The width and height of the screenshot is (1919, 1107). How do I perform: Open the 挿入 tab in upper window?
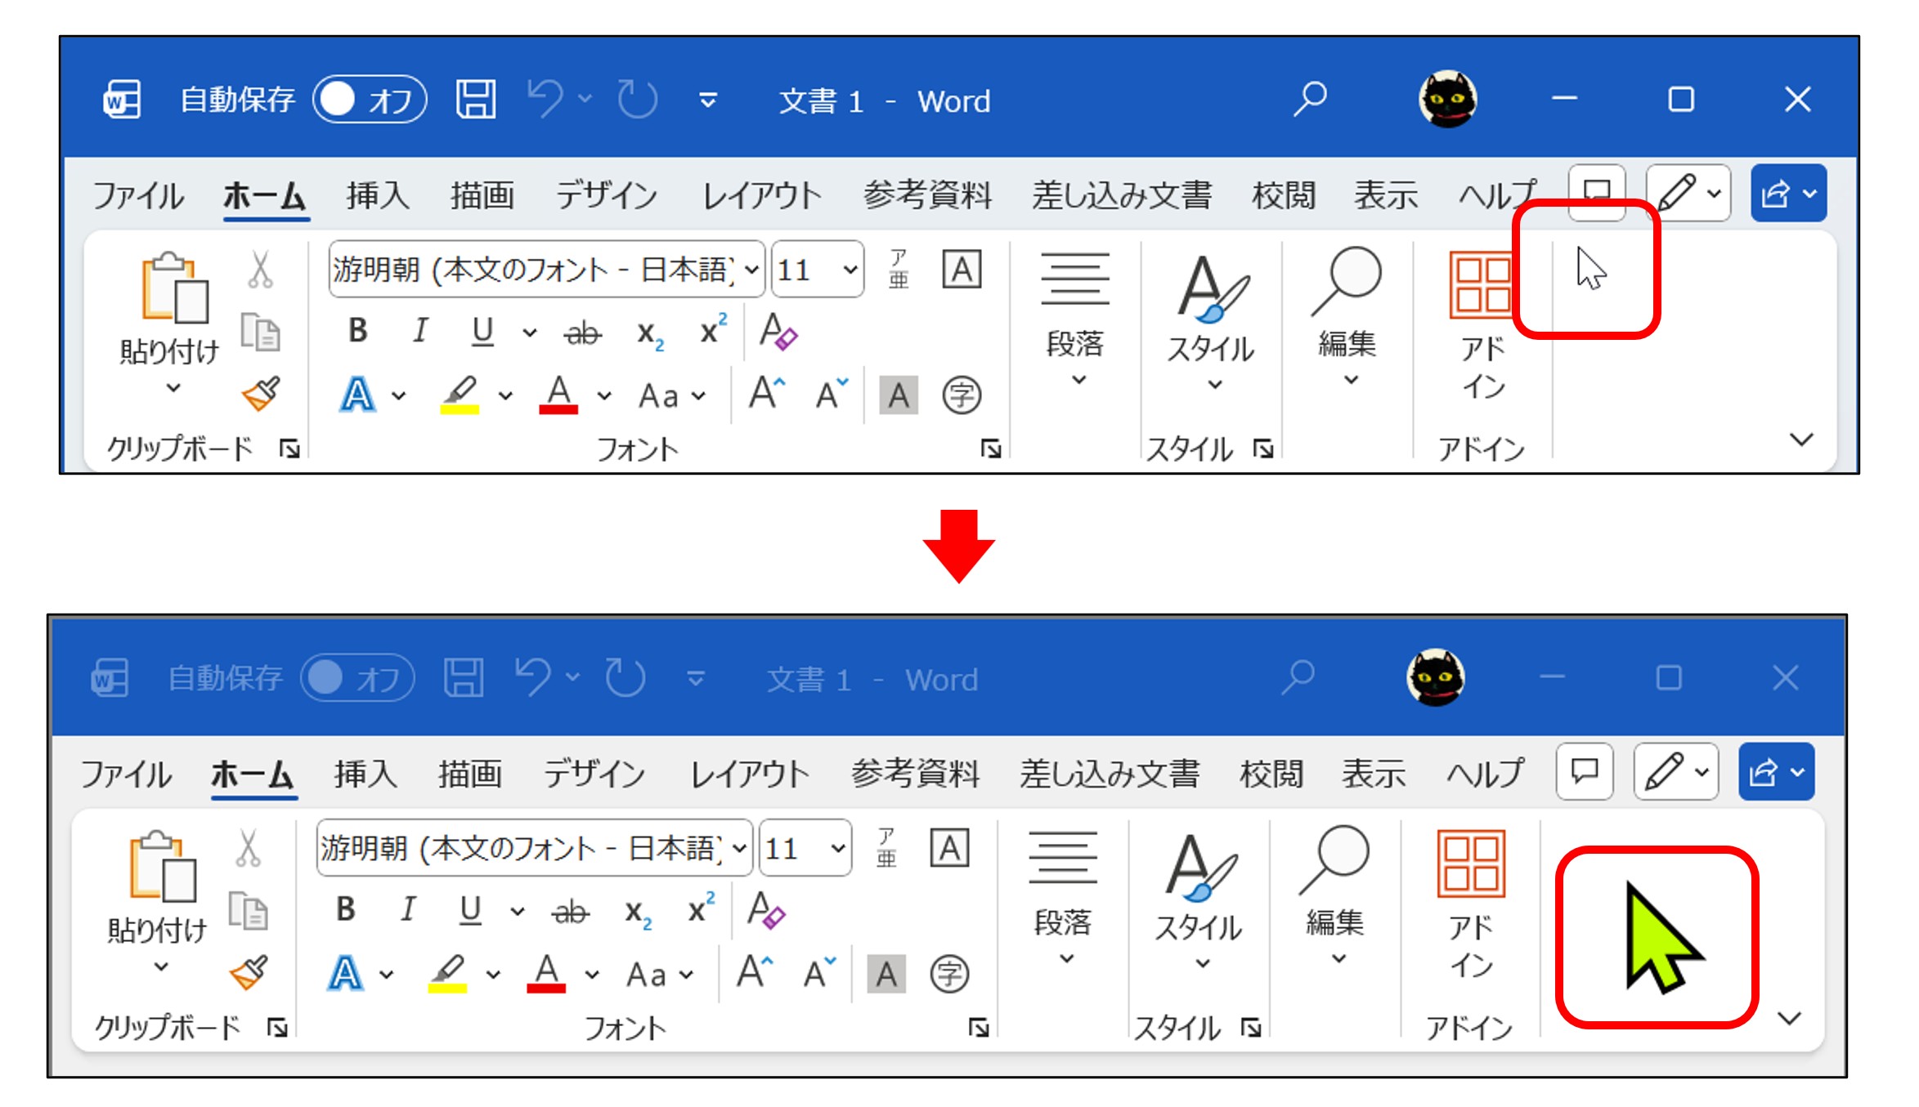(377, 195)
